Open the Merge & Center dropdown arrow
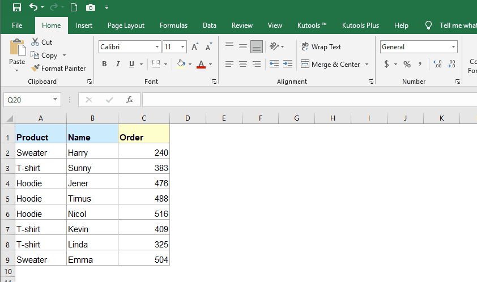Image resolution: width=477 pixels, height=282 pixels. click(x=367, y=65)
